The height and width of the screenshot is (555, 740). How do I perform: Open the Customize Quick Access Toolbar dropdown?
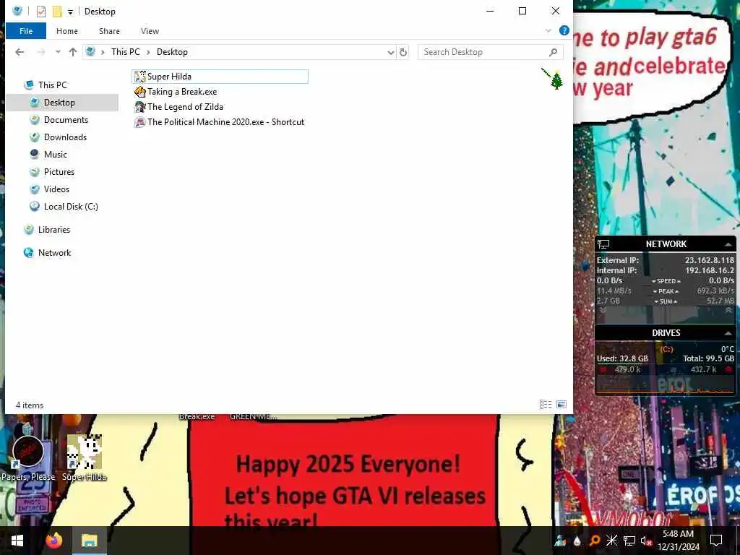pyautogui.click(x=70, y=12)
